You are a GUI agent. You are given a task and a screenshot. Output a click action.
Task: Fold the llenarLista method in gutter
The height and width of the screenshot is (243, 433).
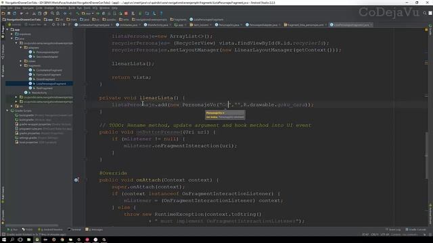pos(85,98)
